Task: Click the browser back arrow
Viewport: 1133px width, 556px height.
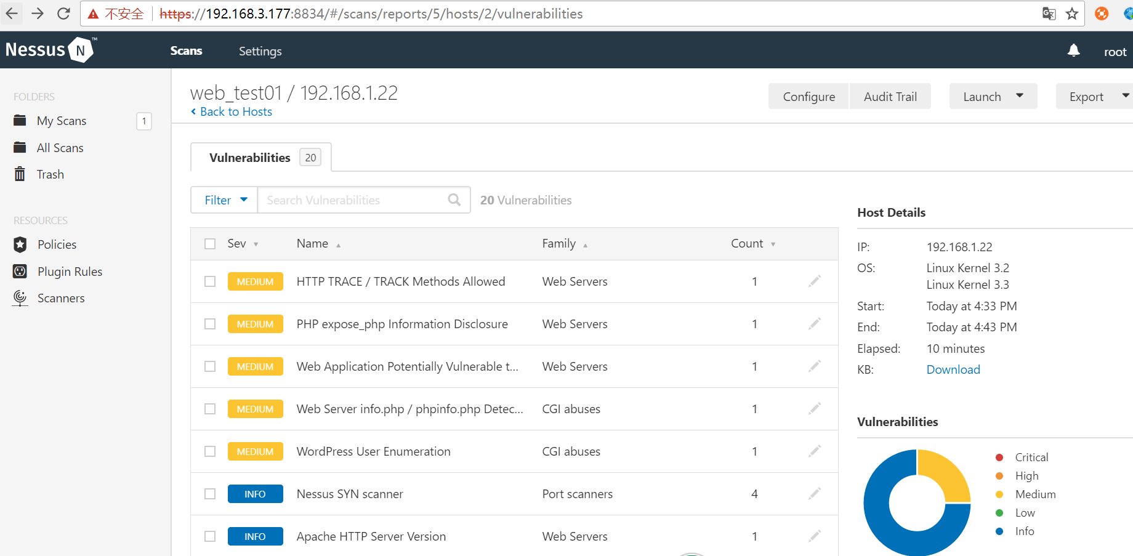Action: tap(12, 14)
